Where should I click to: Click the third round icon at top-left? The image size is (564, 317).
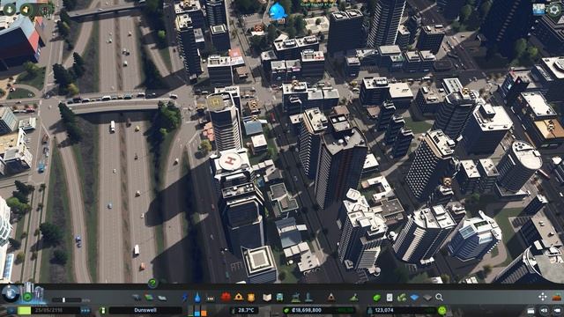coord(45,10)
